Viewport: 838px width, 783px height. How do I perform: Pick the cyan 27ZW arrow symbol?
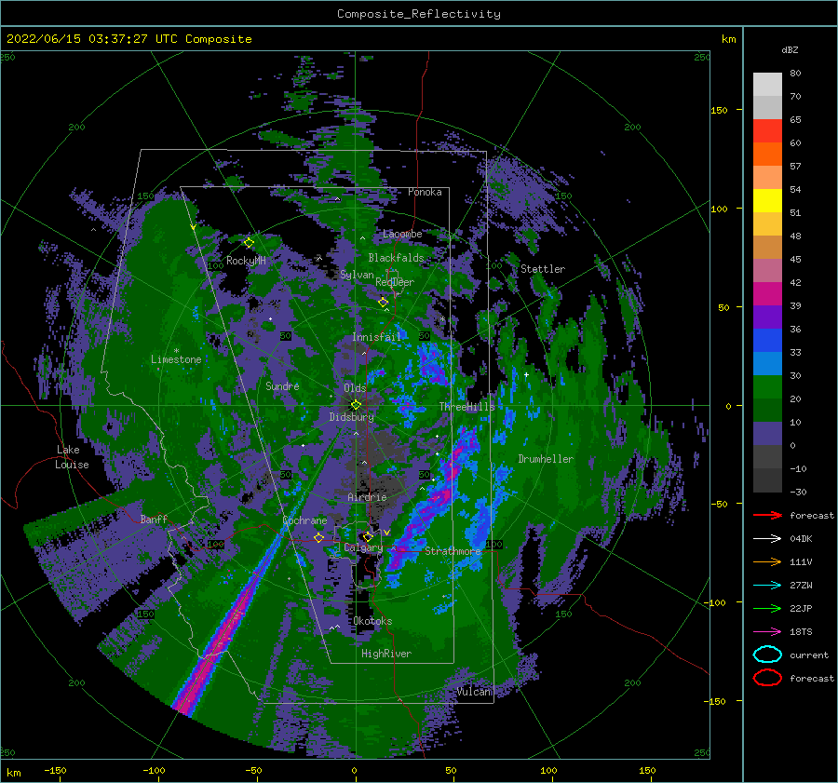coord(767,586)
